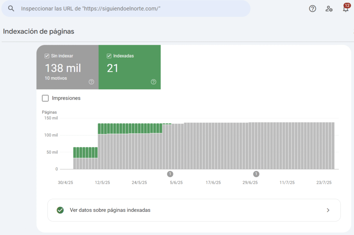Select the 138 mil not-indexed count
The height and width of the screenshot is (235, 354).
point(63,68)
